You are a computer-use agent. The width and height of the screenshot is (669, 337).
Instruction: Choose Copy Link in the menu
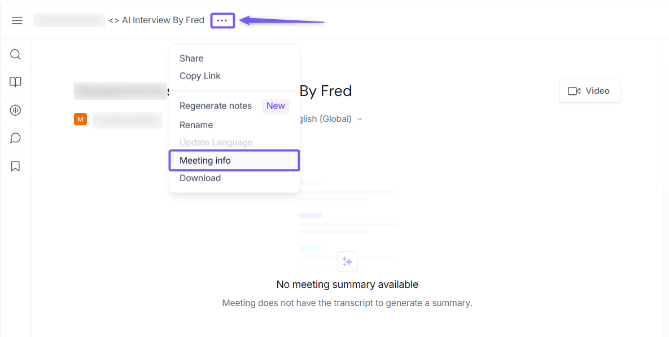click(x=200, y=76)
